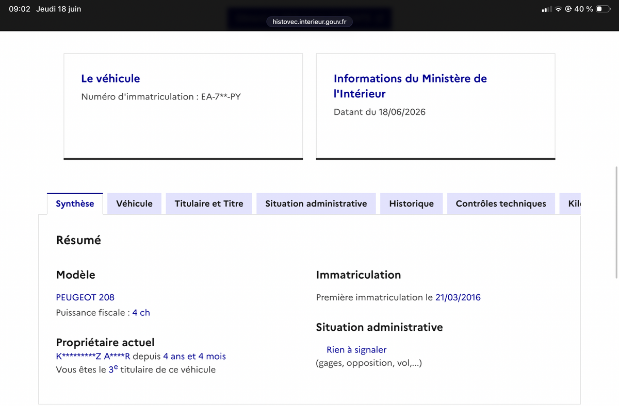Tap the orientation lock status icon
The height and width of the screenshot is (406, 619).
[568, 9]
